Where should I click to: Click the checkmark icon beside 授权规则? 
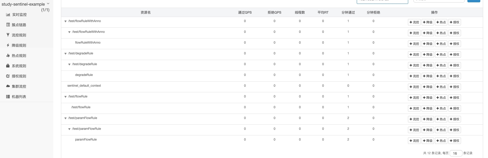(x=8, y=76)
